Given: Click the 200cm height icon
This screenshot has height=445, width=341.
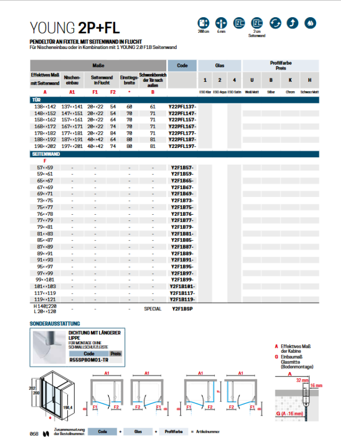Looking at the screenshot, I should [x=203, y=23].
